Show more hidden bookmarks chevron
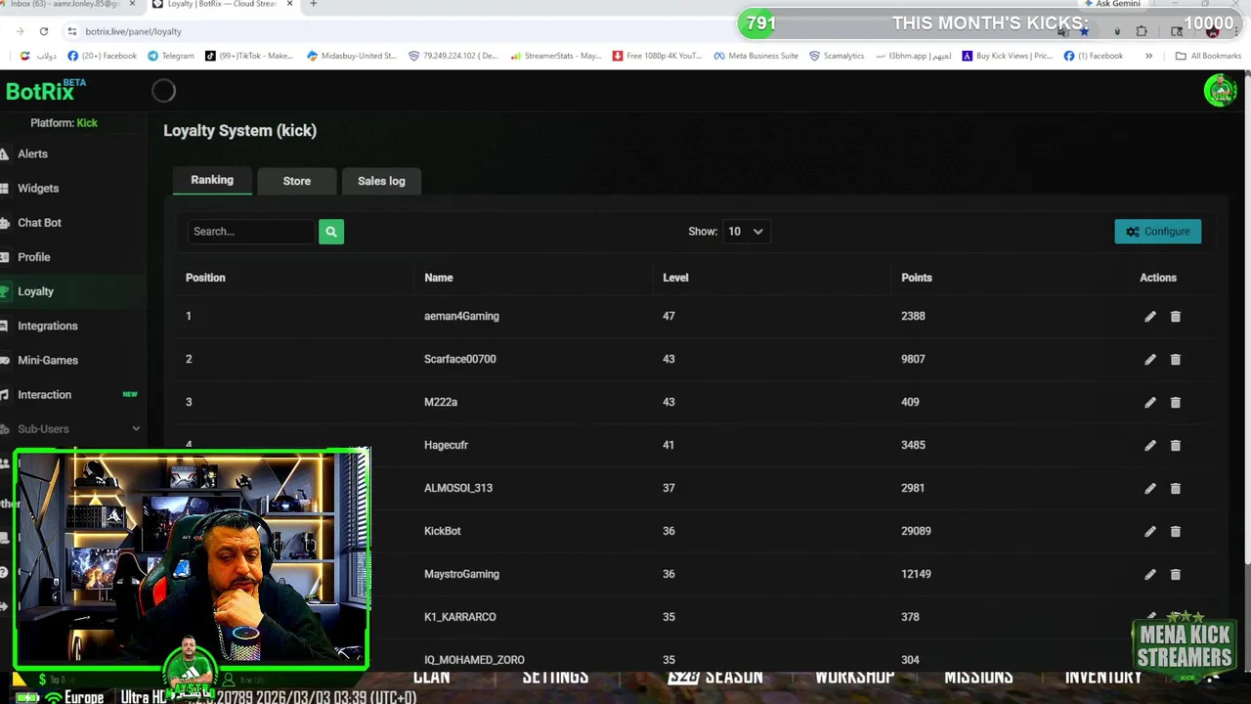Image resolution: width=1251 pixels, height=704 pixels. tap(1148, 56)
